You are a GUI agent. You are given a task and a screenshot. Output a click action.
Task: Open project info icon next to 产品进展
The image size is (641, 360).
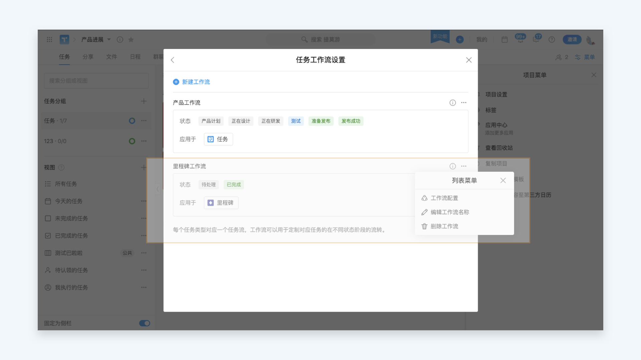point(120,39)
